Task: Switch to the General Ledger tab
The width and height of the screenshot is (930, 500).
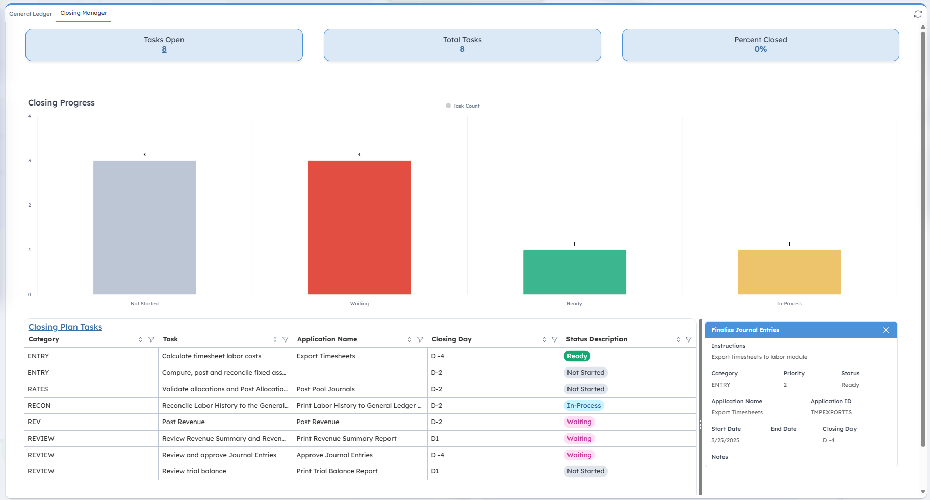Action: (x=31, y=14)
